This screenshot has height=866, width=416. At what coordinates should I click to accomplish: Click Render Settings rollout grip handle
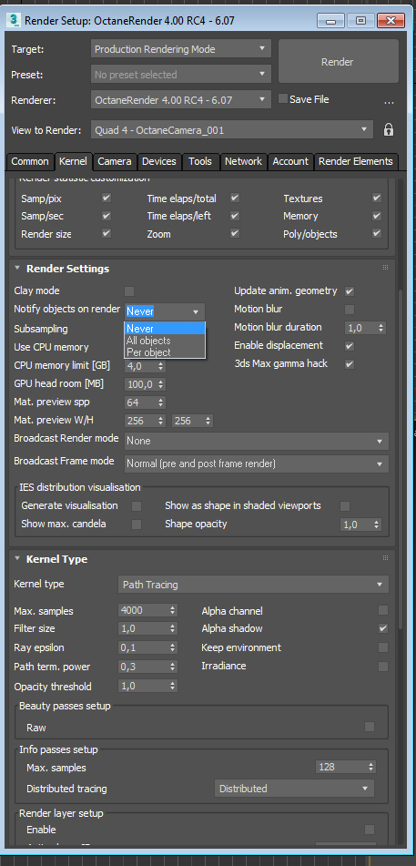(385, 268)
